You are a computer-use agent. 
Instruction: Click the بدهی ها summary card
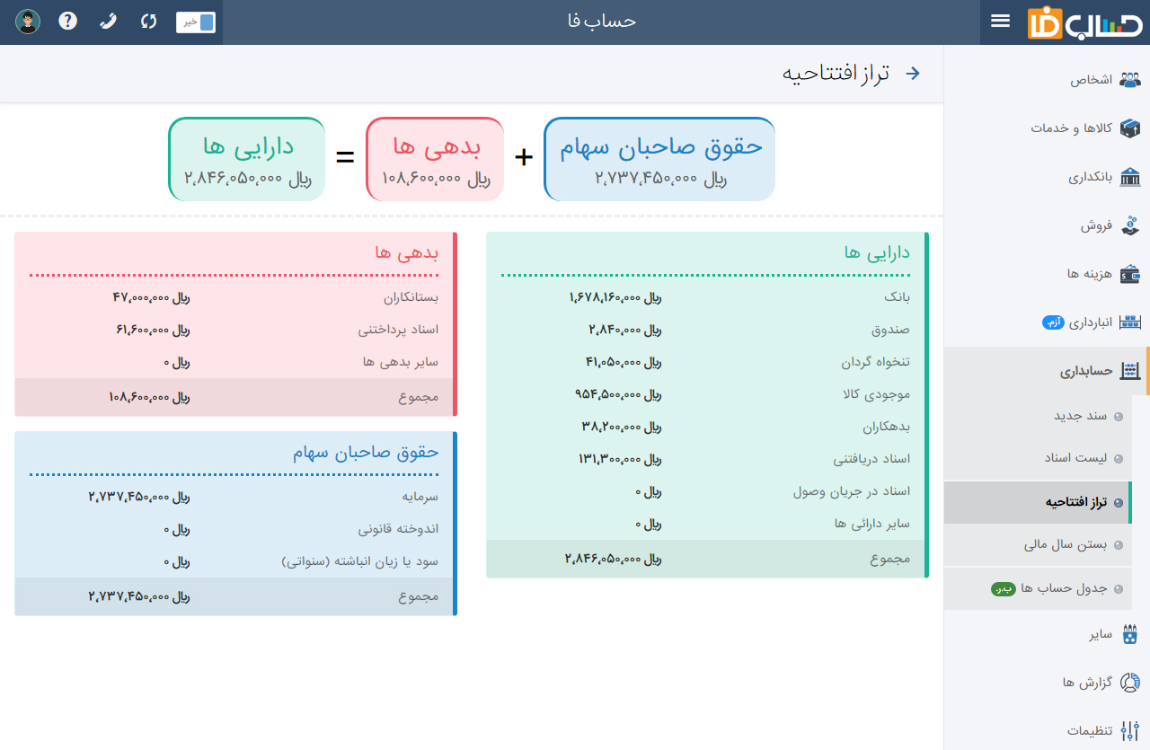coord(435,159)
